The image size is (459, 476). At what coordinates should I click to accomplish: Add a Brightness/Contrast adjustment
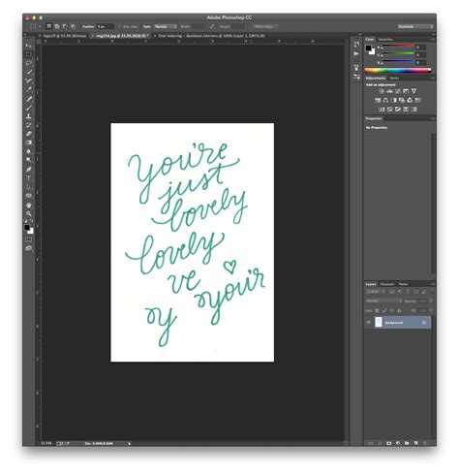click(382, 91)
